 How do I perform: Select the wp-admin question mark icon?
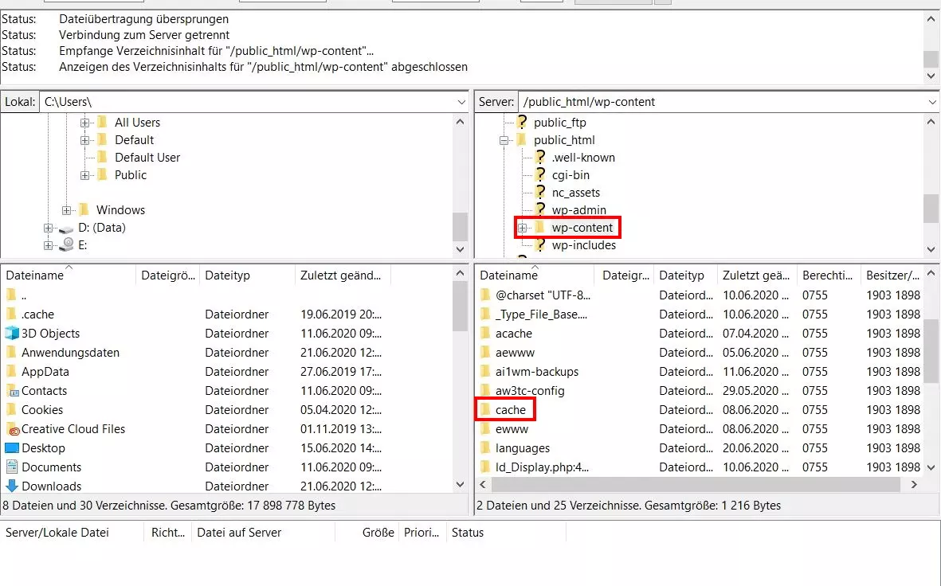coord(540,209)
